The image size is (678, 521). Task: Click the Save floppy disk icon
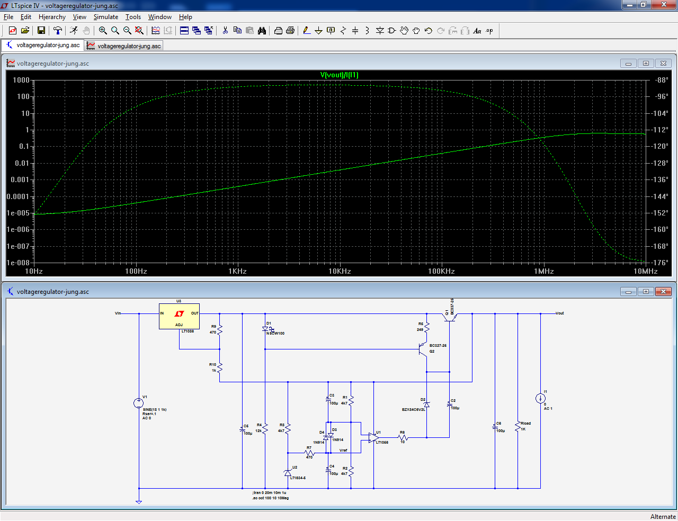click(41, 31)
